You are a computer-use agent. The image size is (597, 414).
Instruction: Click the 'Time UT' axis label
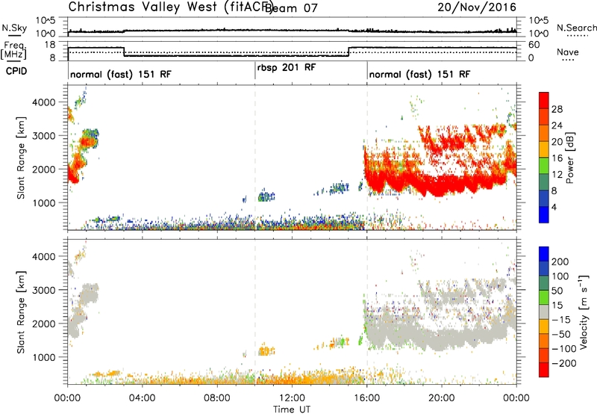click(x=292, y=410)
